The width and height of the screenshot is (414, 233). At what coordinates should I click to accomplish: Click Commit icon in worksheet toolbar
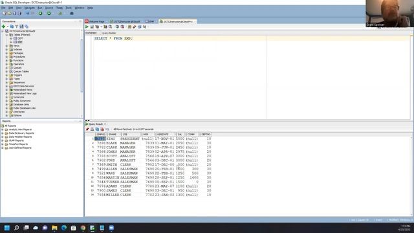tap(117, 27)
